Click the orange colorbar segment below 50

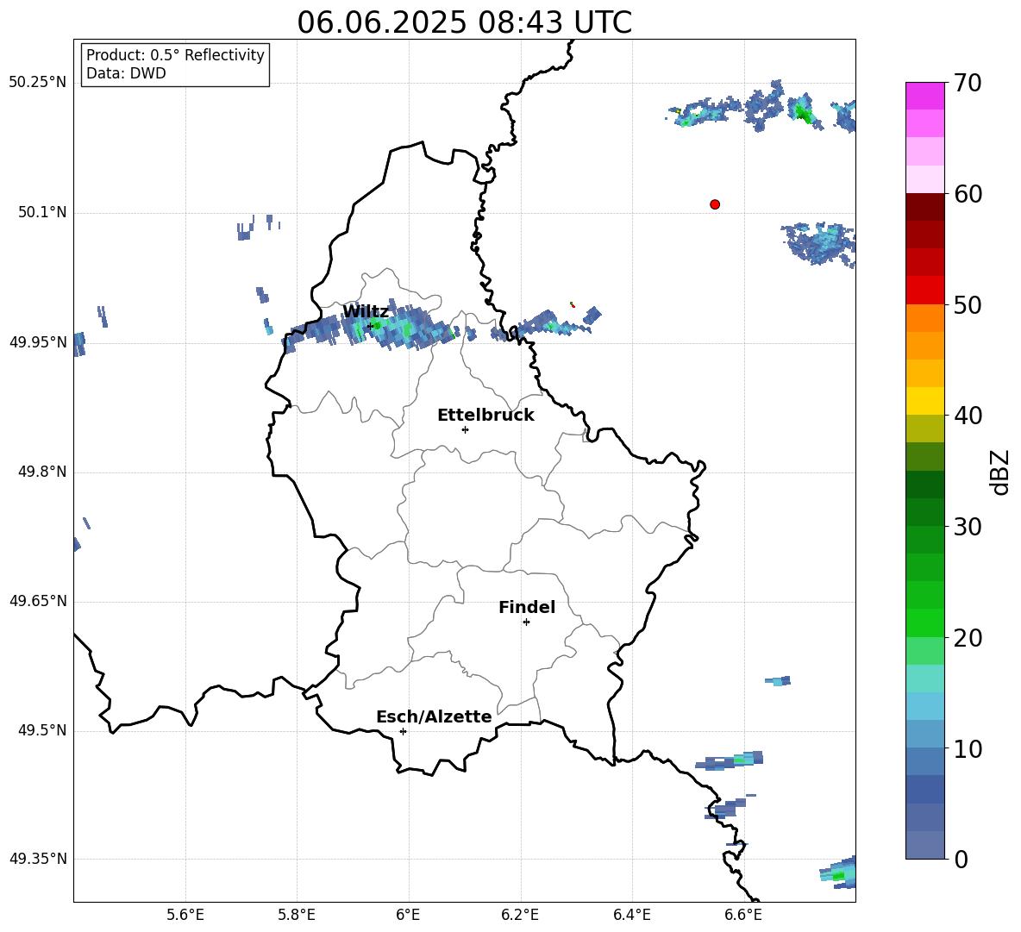click(x=924, y=317)
